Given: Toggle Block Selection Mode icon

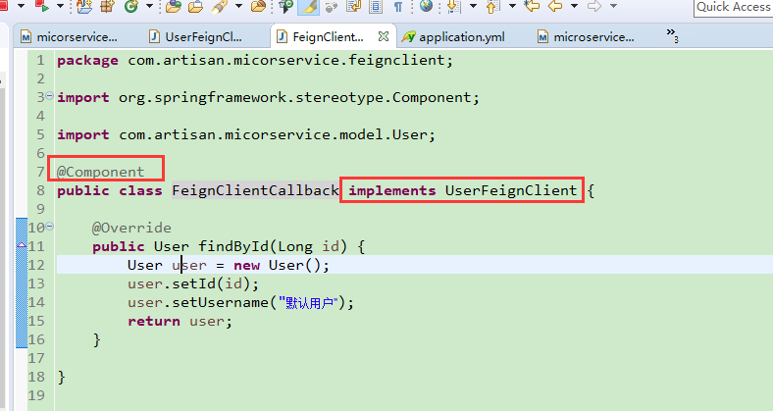Looking at the screenshot, I should (x=376, y=6).
